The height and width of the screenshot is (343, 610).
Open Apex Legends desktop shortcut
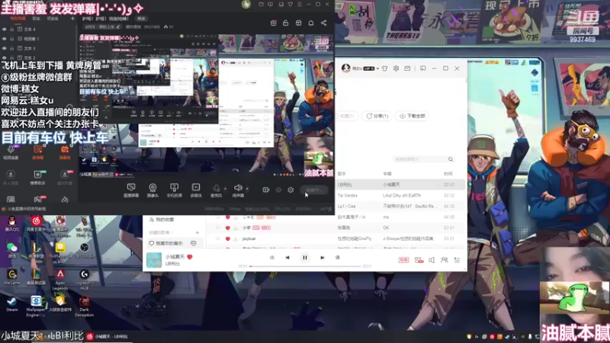coord(60,280)
